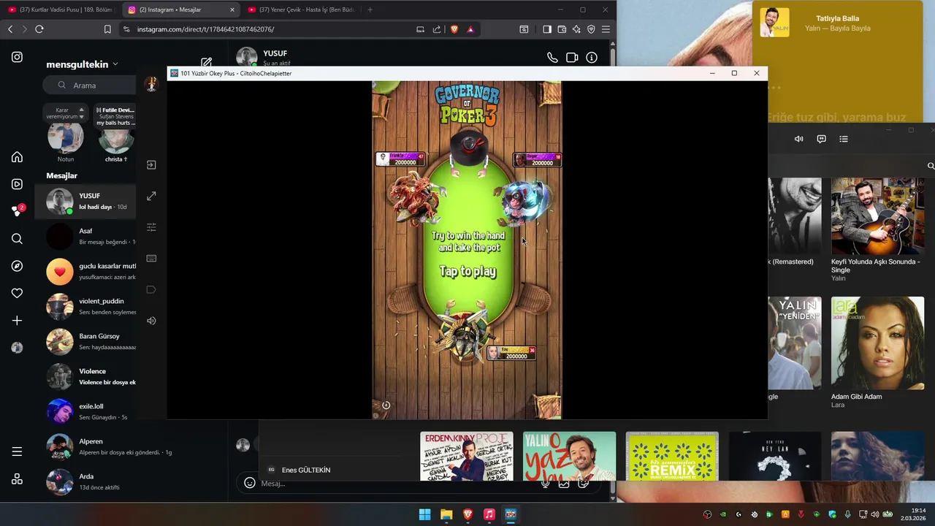
Task: Open Messages icon with red badge
Action: pyautogui.click(x=17, y=211)
